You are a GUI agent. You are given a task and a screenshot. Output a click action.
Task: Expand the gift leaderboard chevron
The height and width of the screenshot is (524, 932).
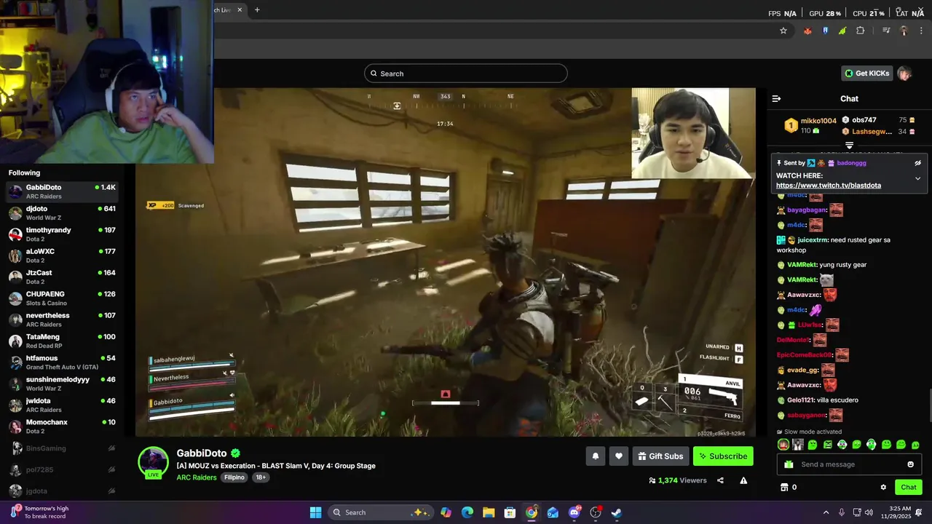(x=849, y=146)
